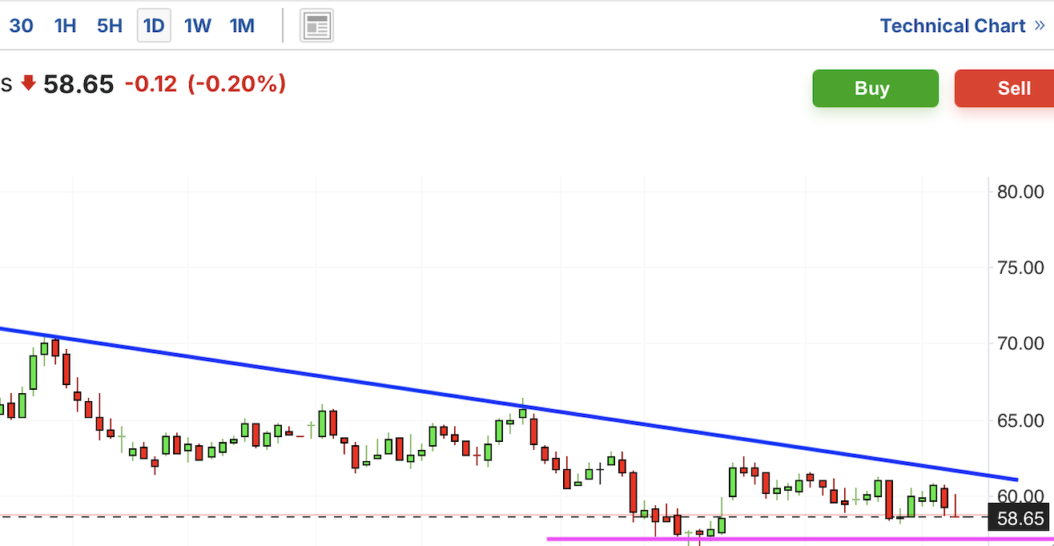This screenshot has height=546, width=1054.
Task: Click the green Buy button
Action: (875, 88)
